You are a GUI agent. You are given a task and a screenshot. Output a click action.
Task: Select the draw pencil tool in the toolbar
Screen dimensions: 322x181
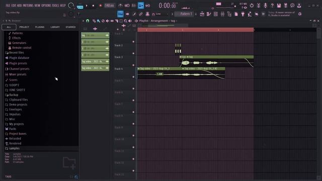(134, 14)
